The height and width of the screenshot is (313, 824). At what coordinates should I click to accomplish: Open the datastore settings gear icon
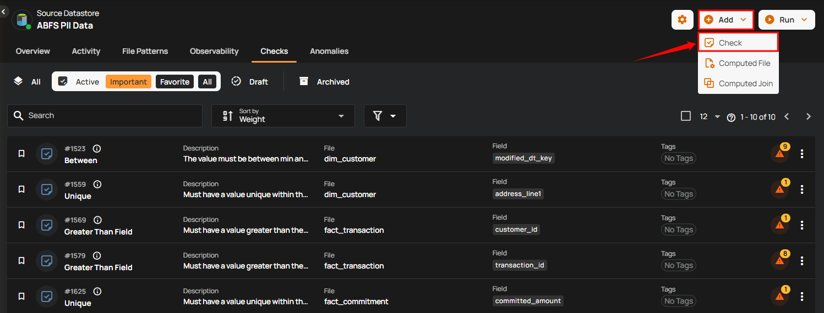682,20
